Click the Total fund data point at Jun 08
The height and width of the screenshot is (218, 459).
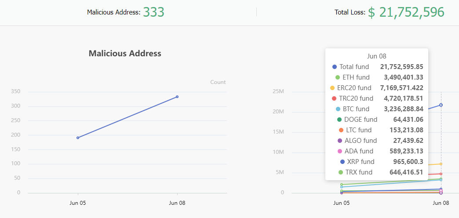[441, 105]
